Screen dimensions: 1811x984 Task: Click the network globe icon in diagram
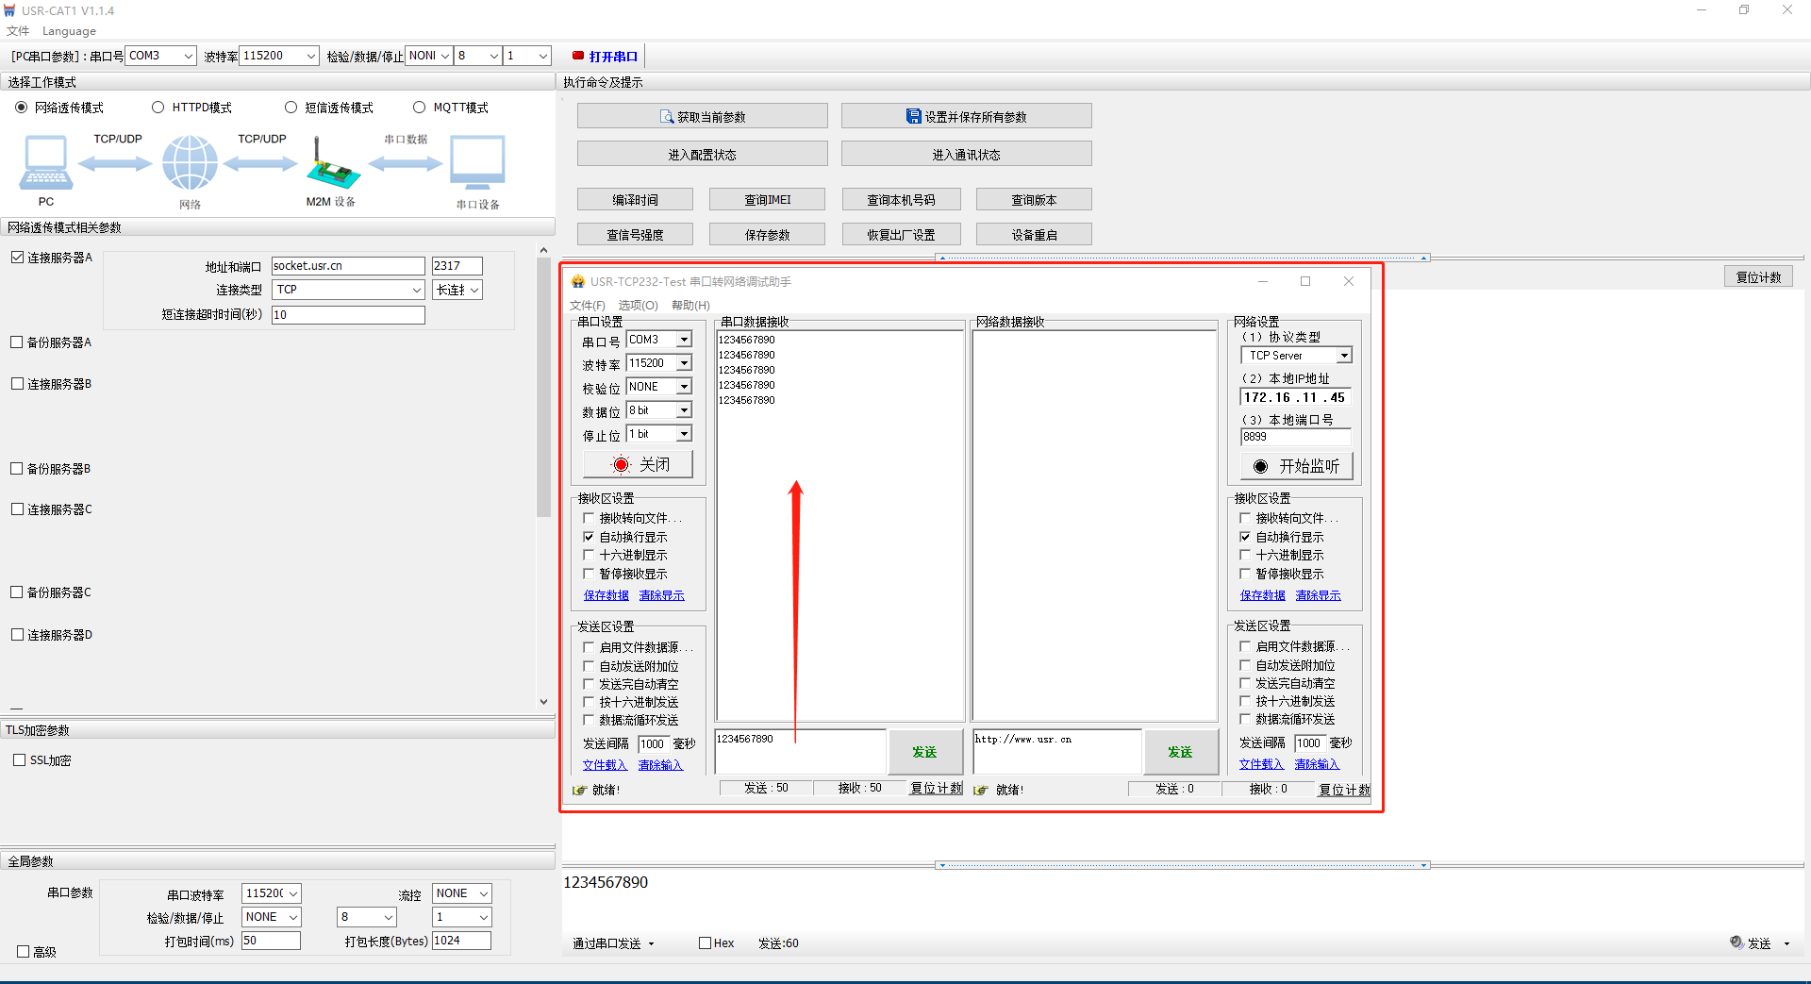click(x=190, y=163)
